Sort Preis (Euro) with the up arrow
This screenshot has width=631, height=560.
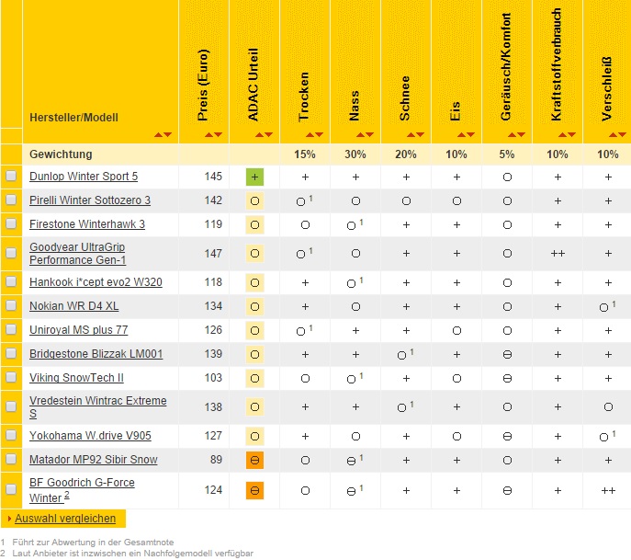[x=208, y=134]
